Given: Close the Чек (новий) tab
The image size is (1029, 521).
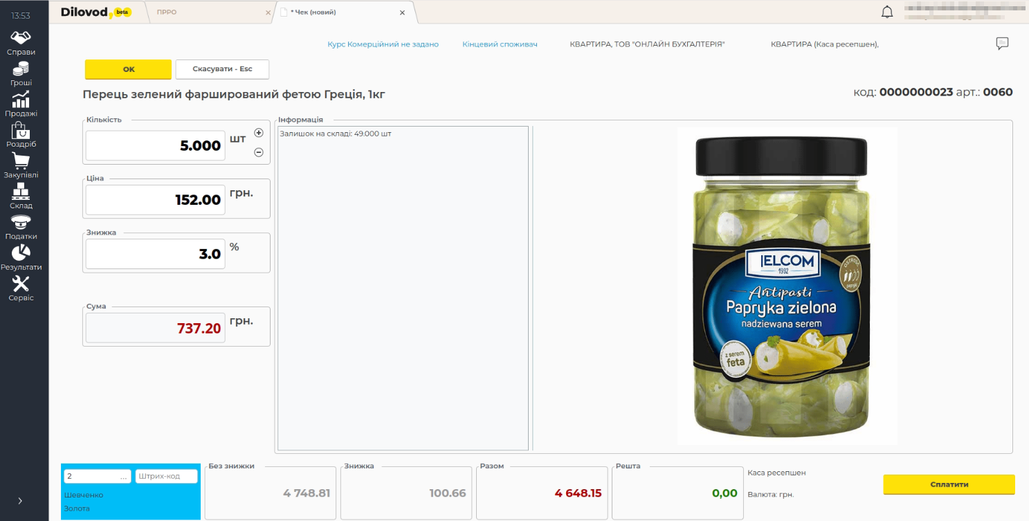Looking at the screenshot, I should (402, 12).
